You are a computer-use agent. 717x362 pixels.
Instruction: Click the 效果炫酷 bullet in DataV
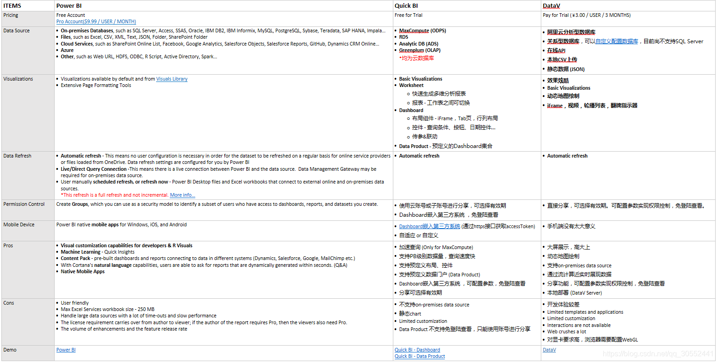558,81
